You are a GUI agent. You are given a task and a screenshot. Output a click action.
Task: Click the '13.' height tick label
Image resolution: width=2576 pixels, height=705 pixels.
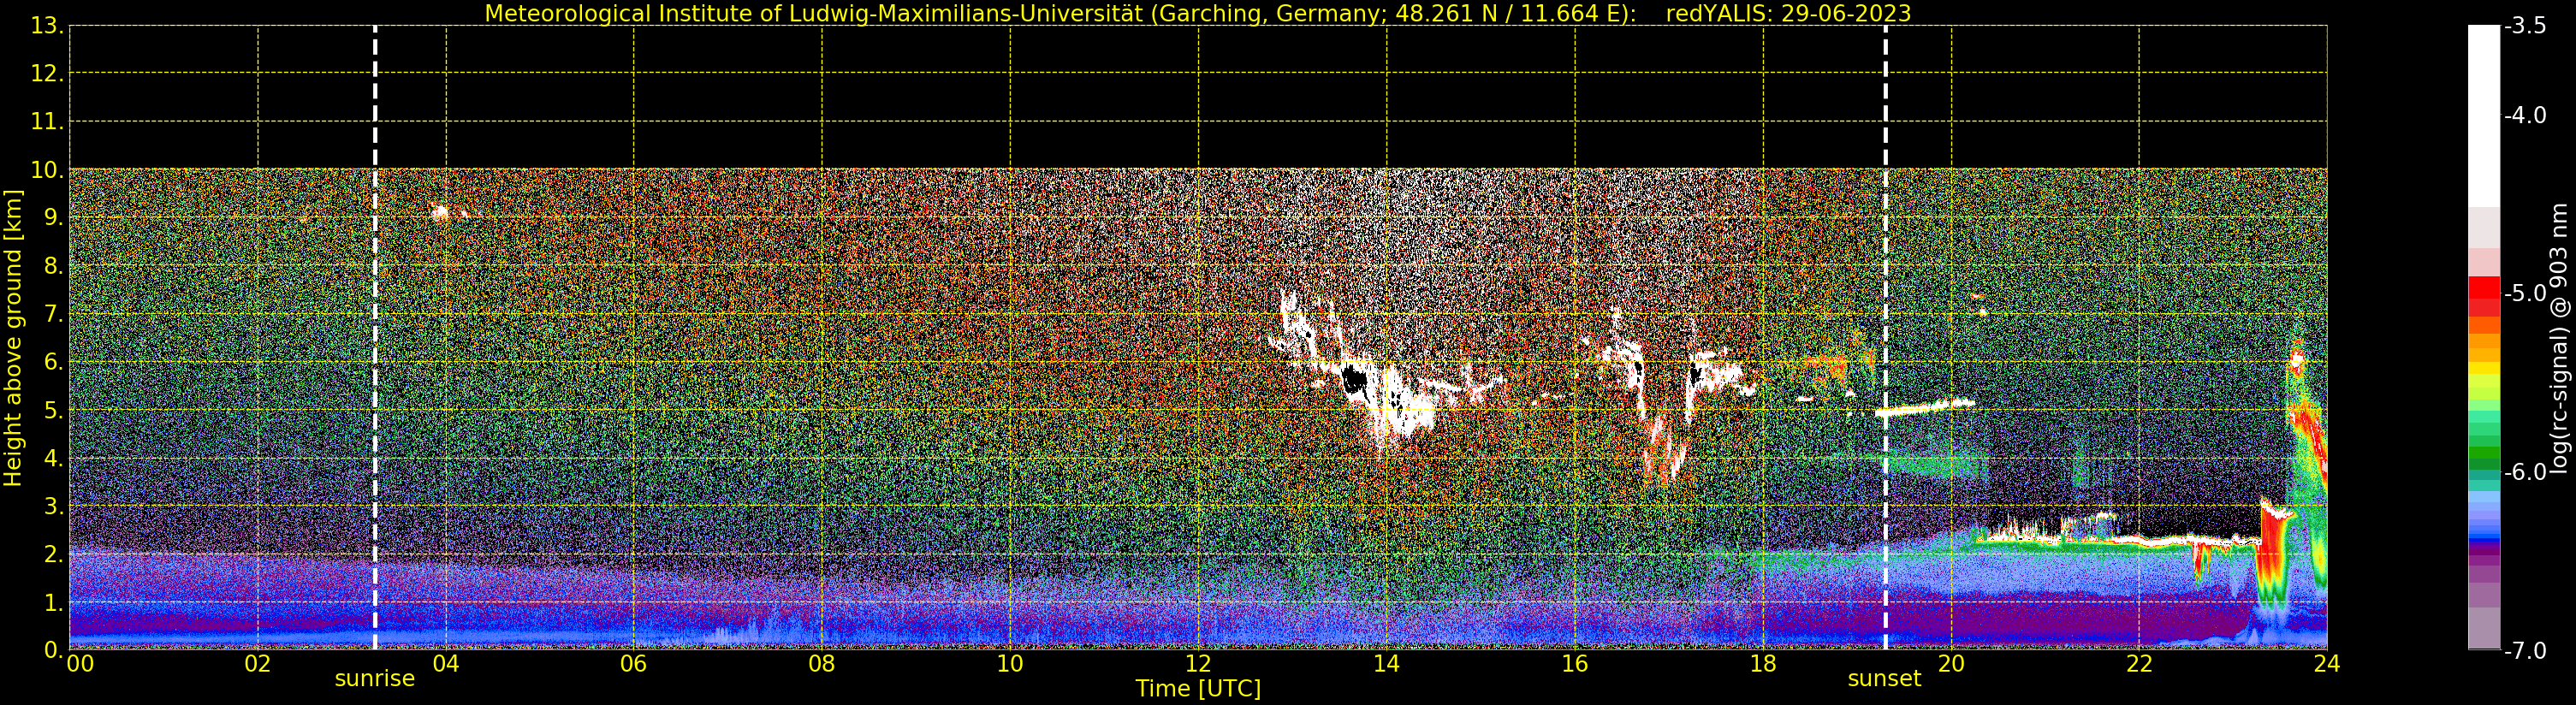pyautogui.click(x=47, y=26)
